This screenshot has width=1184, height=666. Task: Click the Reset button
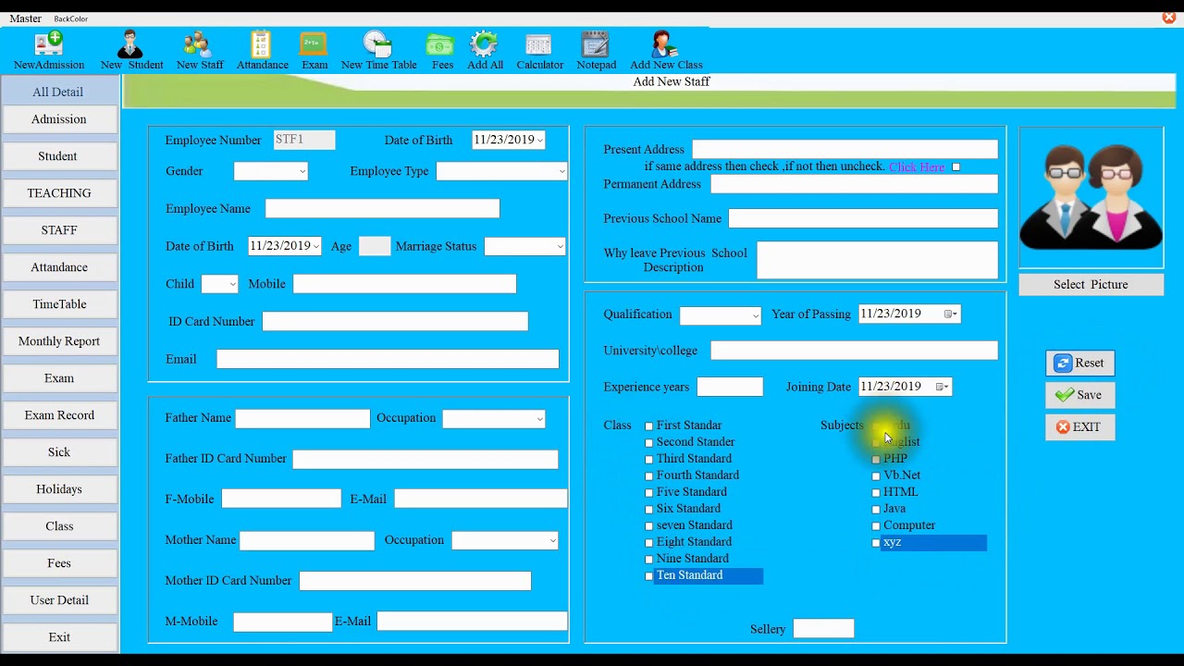pyautogui.click(x=1079, y=364)
